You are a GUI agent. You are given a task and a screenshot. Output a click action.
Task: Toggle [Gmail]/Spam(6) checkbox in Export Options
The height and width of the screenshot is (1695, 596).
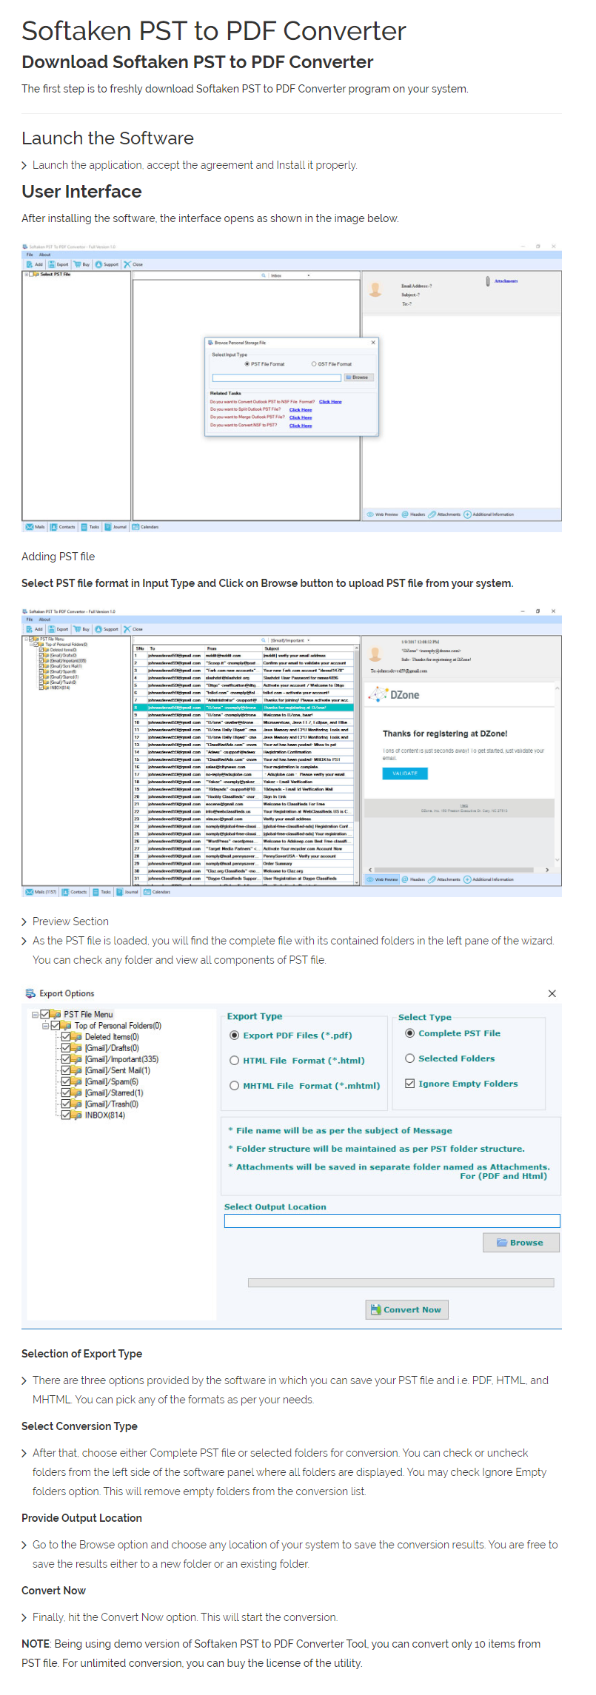pos(66,1081)
